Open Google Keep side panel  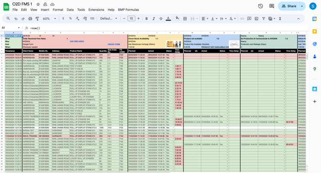click(x=315, y=31)
